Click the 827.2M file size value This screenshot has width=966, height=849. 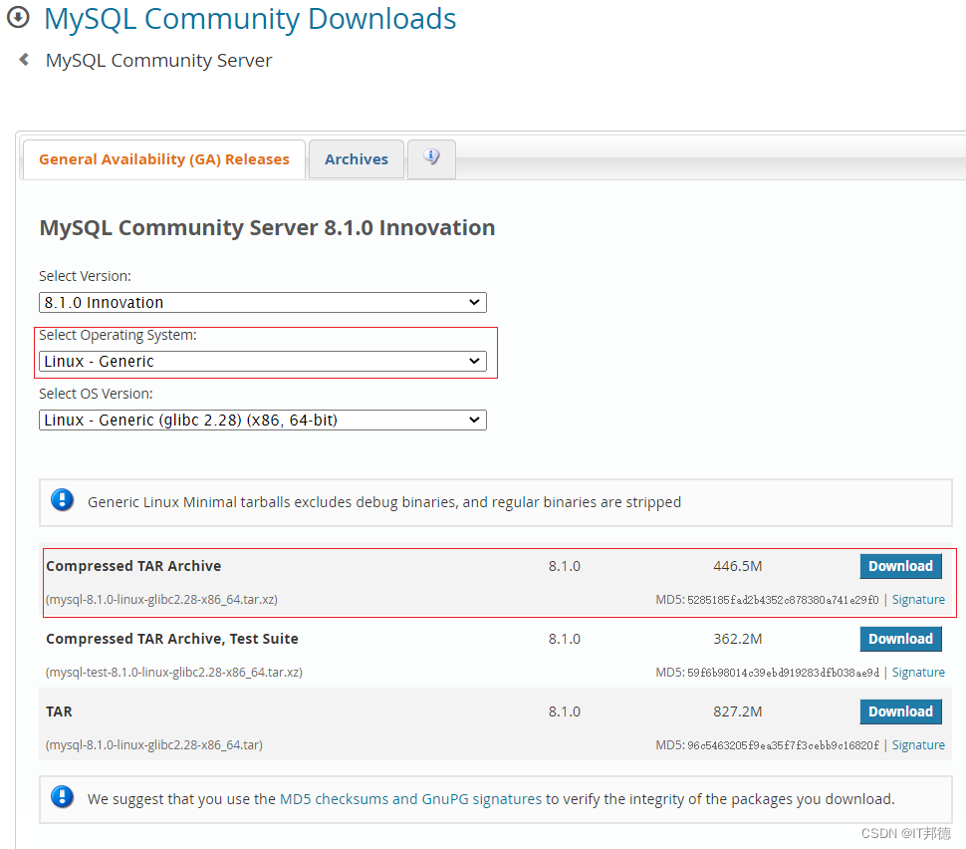point(737,711)
